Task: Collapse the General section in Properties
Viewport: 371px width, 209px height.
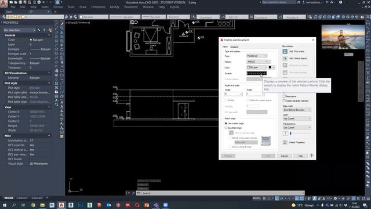Action: pyautogui.click(x=49, y=35)
